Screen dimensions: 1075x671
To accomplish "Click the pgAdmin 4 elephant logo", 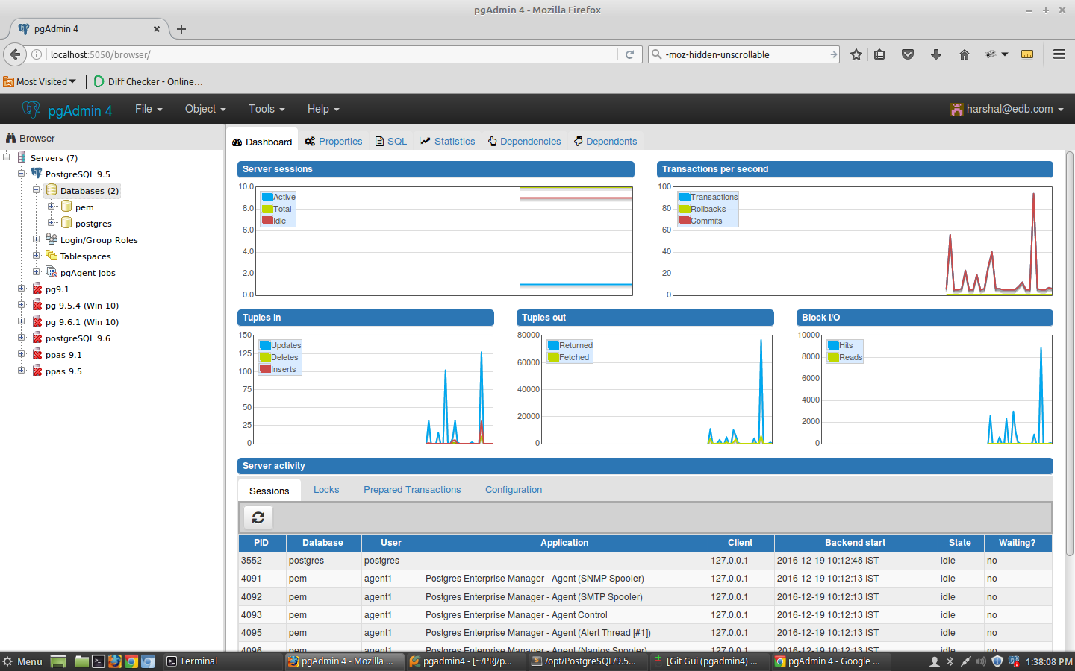I will pyautogui.click(x=31, y=110).
